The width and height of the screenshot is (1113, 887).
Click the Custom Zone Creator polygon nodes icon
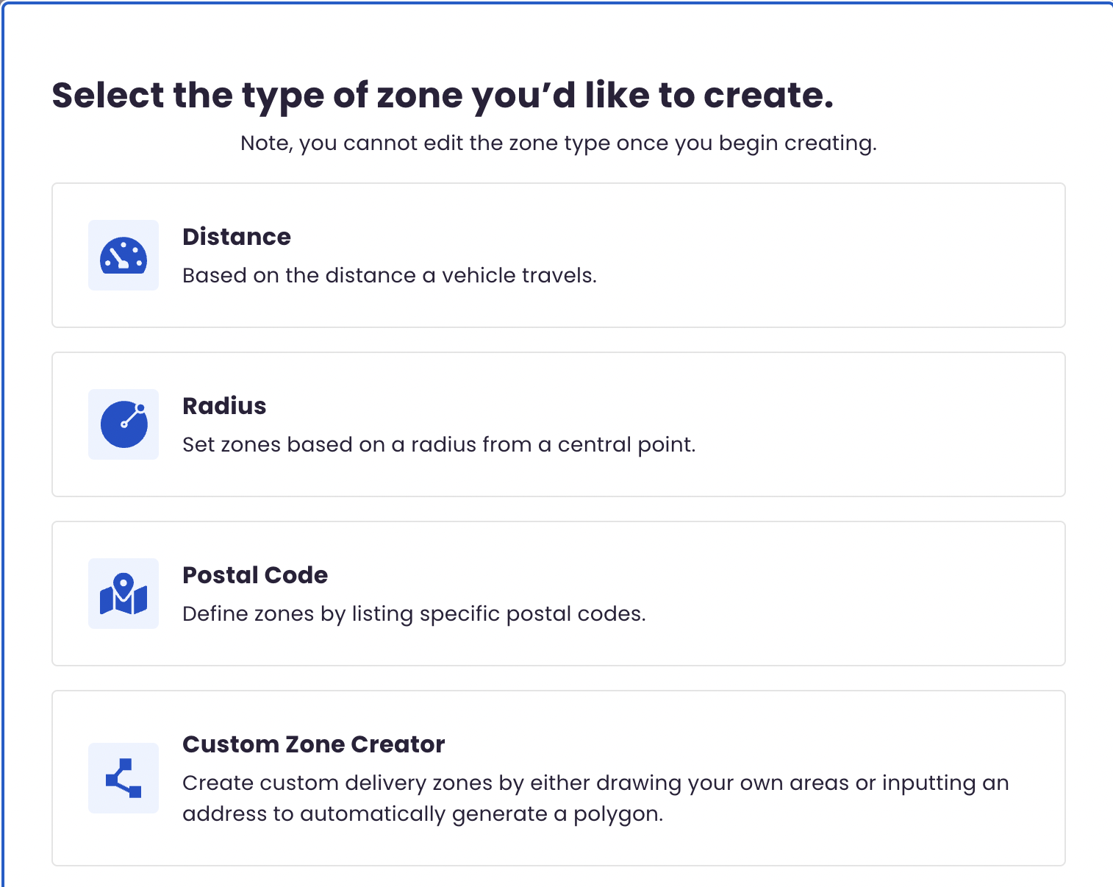(x=124, y=778)
